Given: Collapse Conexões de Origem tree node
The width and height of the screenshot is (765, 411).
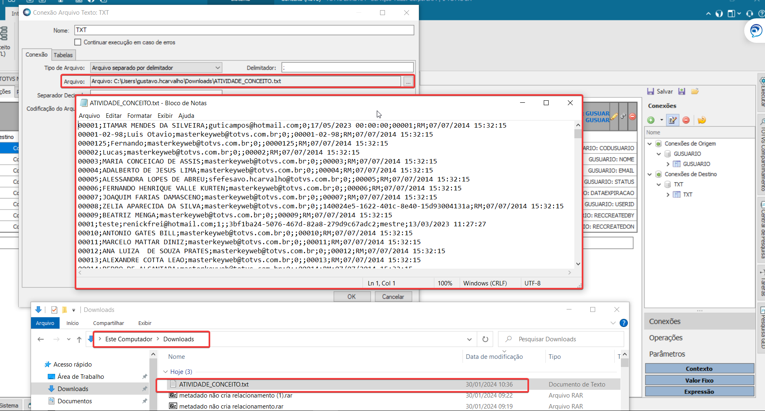Looking at the screenshot, I should coord(649,144).
